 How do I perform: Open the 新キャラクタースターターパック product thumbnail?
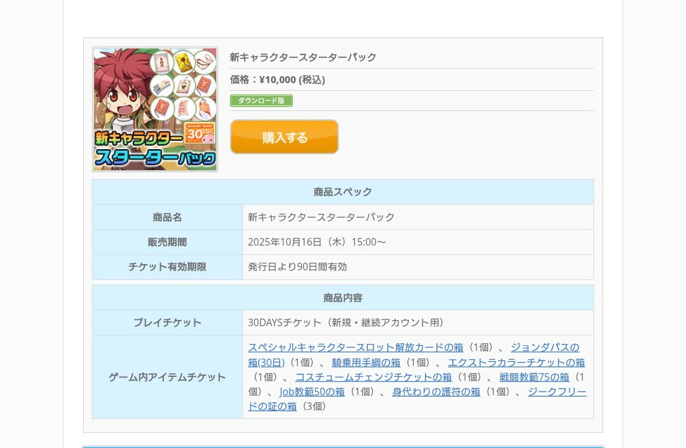pyautogui.click(x=155, y=109)
